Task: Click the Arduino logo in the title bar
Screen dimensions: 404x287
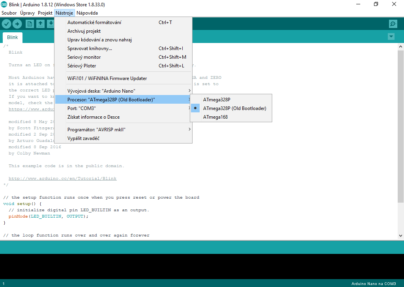Action: [4, 4]
